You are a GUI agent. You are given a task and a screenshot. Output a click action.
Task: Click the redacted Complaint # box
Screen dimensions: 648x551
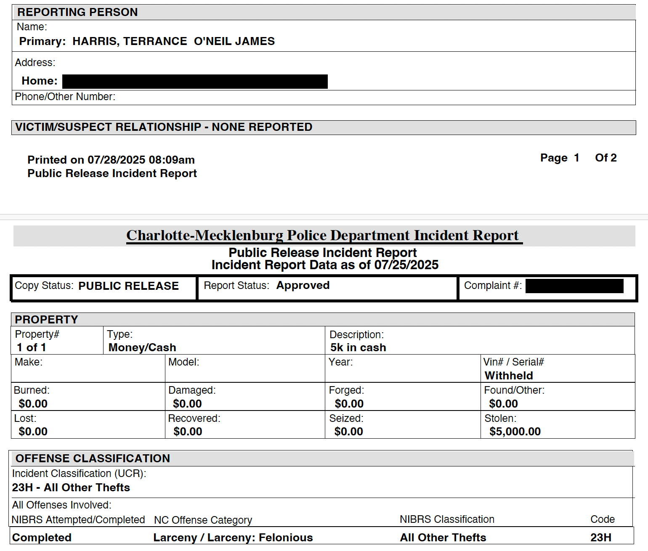(574, 286)
